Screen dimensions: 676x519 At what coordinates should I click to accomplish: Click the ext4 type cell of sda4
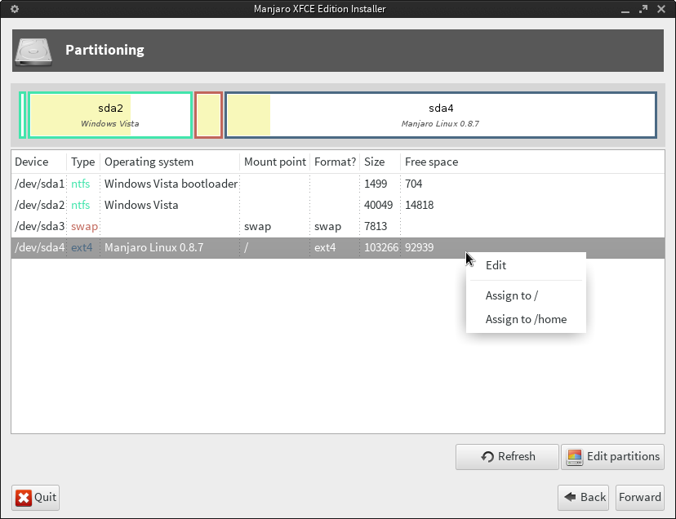click(82, 247)
